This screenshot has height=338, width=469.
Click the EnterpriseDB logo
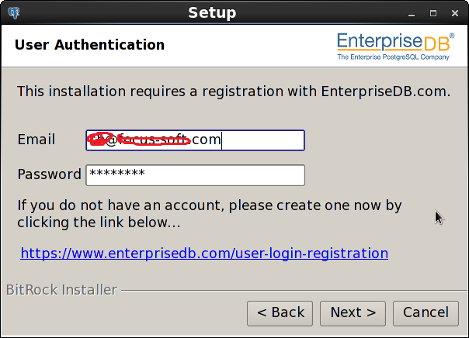point(396,42)
